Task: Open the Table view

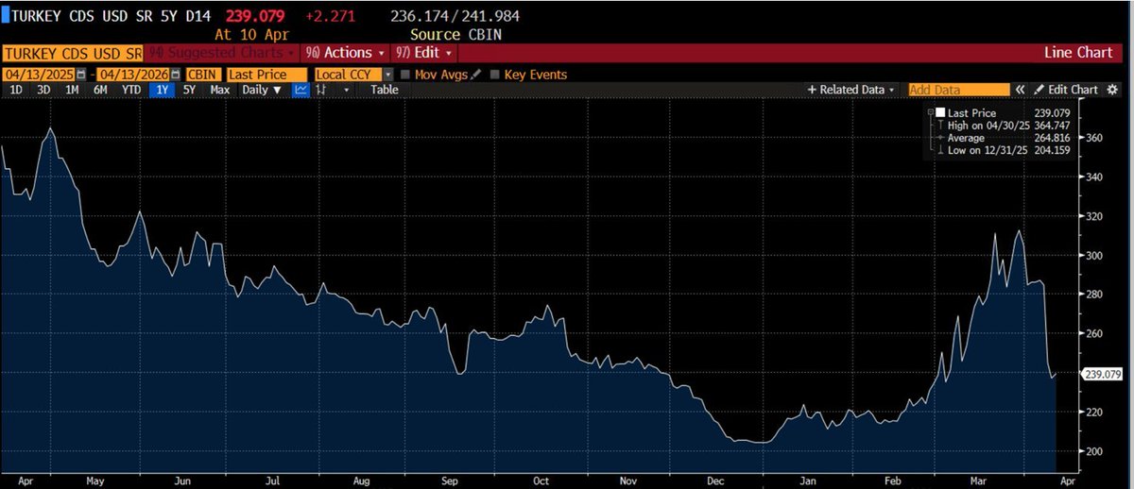Action: (x=384, y=90)
